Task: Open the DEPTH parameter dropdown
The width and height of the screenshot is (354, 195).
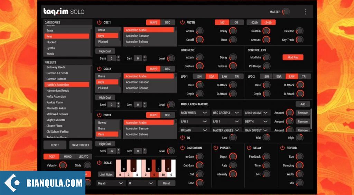Action: click(257, 121)
